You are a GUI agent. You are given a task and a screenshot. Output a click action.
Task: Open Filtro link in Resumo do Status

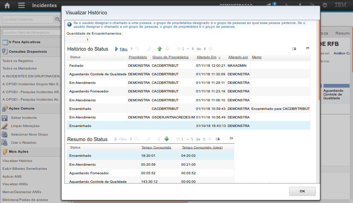[x=123, y=139]
